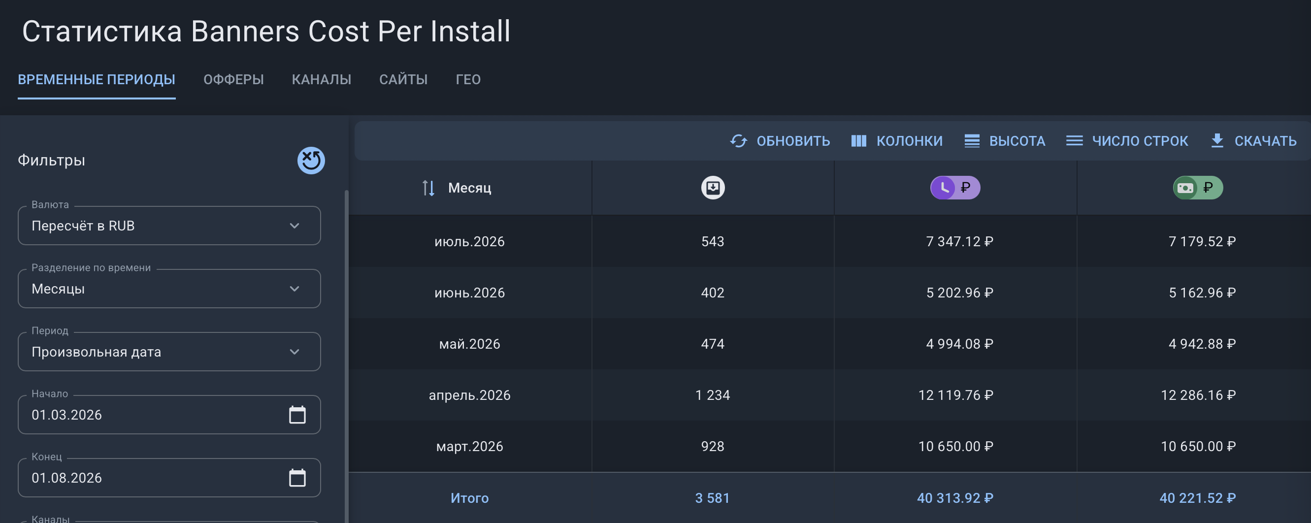The image size is (1311, 523).
Task: Open the calendar picker for Начало
Action: pyautogui.click(x=297, y=415)
